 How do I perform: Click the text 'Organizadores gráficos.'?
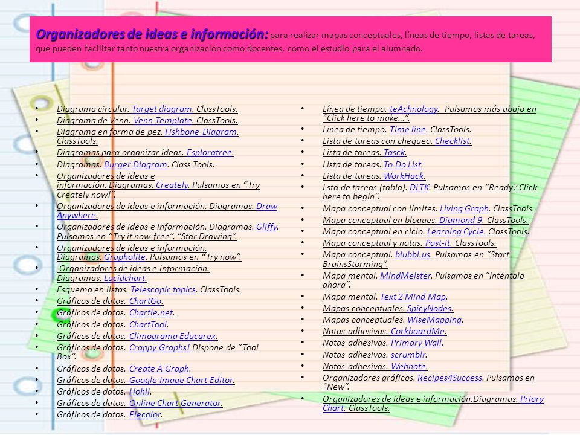click(369, 378)
